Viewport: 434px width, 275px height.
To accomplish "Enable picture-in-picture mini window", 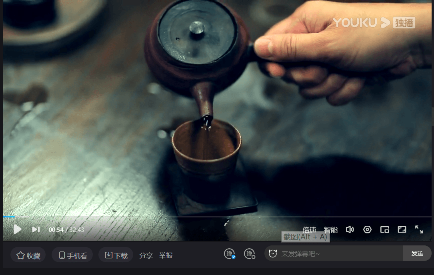I will (385, 229).
